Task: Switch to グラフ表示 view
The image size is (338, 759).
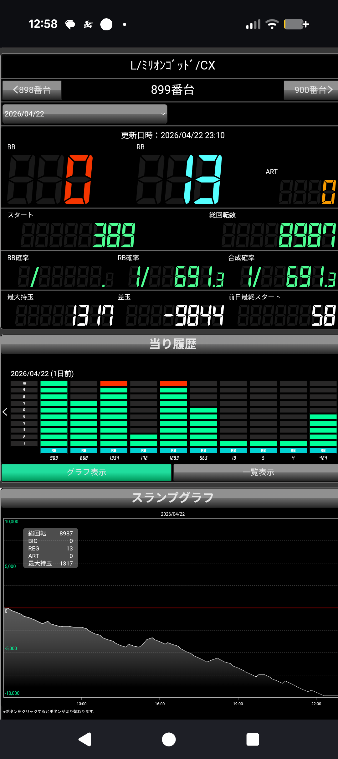Action: point(86,472)
